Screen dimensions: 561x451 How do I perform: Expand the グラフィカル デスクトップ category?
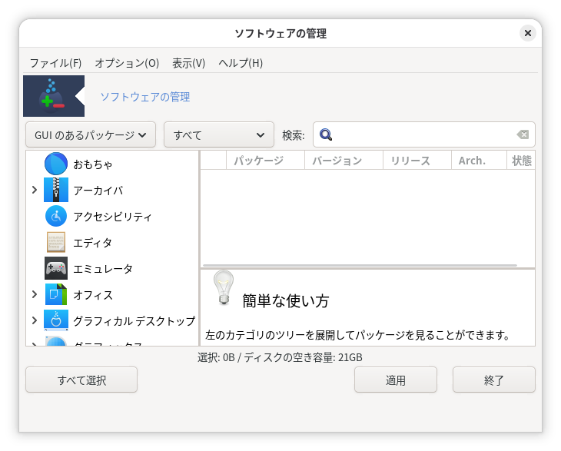[x=35, y=320]
